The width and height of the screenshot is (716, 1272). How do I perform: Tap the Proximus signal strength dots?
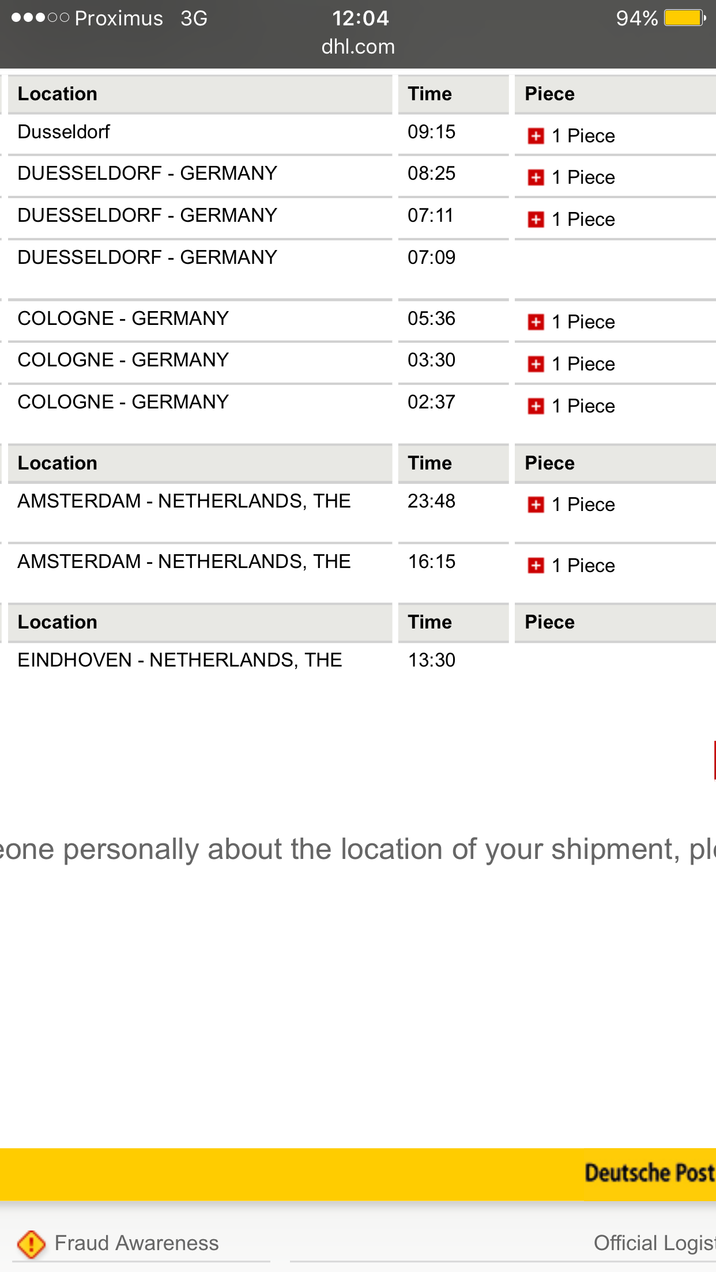click(x=40, y=18)
